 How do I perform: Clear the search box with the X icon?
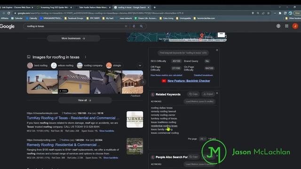point(126,26)
